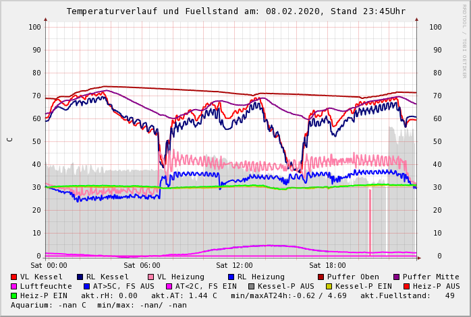Select the magenta Luftfeuchte legend swatch

(14, 286)
